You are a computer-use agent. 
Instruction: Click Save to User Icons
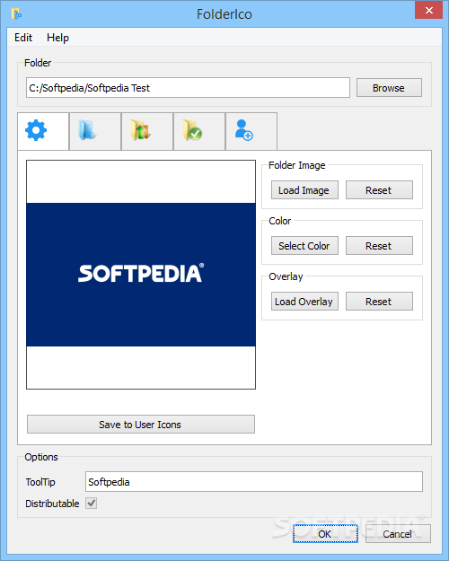(141, 425)
